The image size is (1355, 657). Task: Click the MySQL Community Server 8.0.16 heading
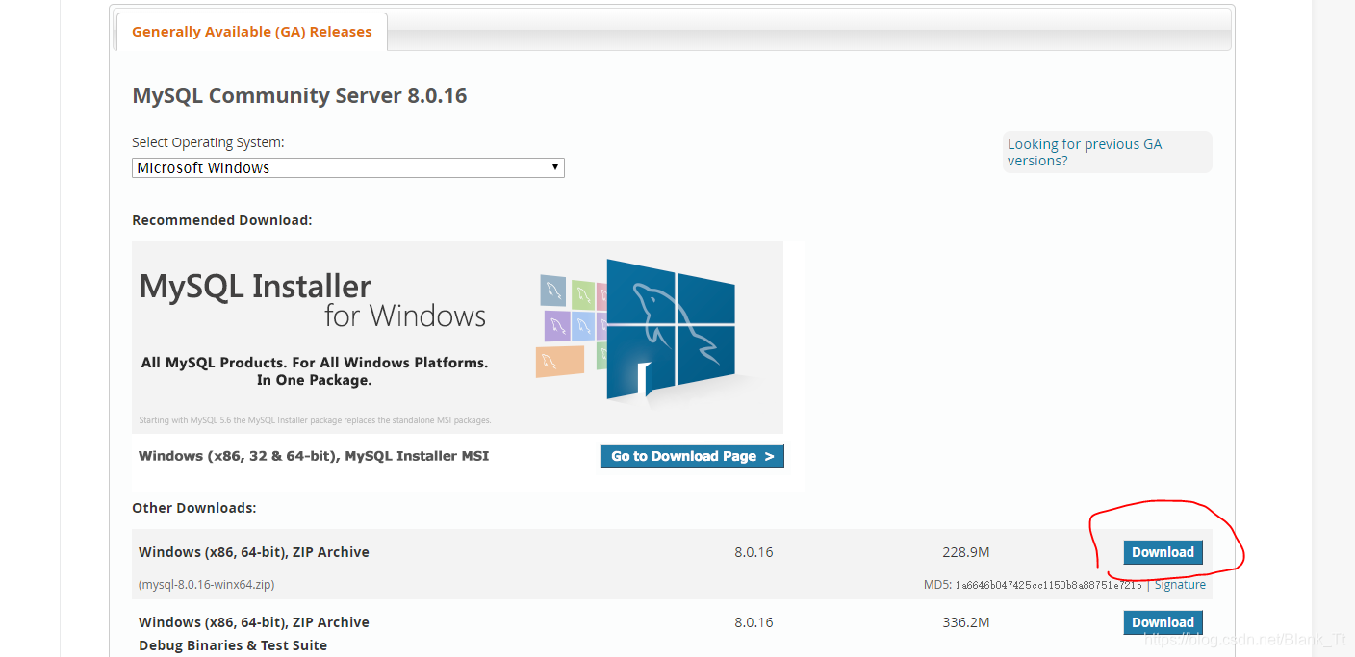(x=299, y=96)
